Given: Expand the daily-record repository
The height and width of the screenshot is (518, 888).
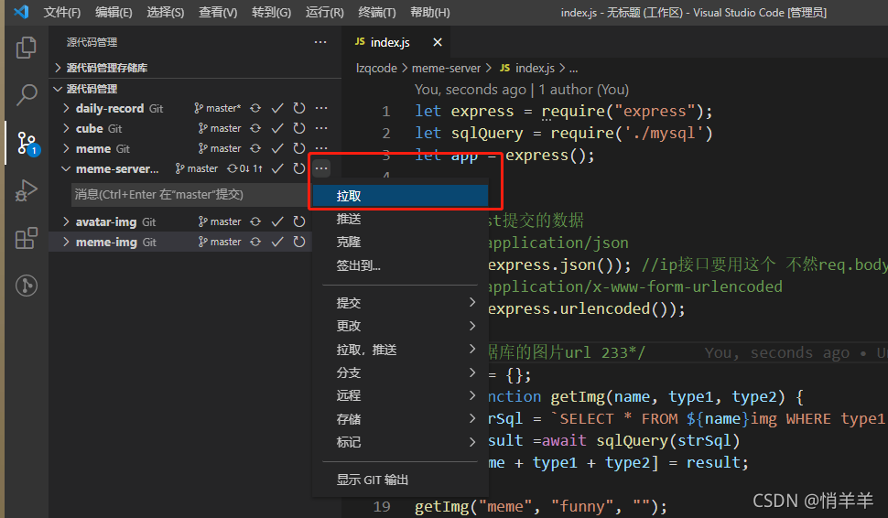Looking at the screenshot, I should coord(66,108).
